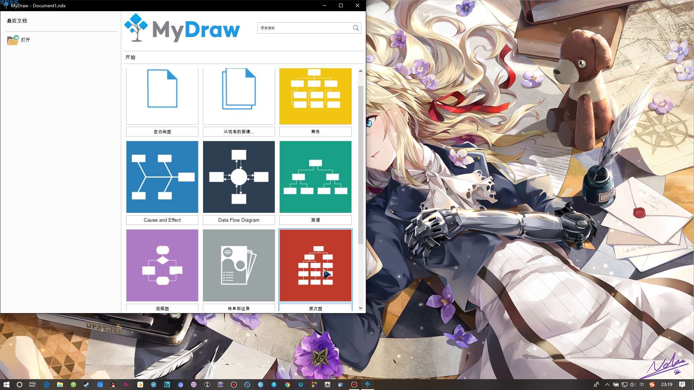Open the red 层次图 hierarchy thumbnail
Screen dimensions: 694x390
click(x=316, y=265)
